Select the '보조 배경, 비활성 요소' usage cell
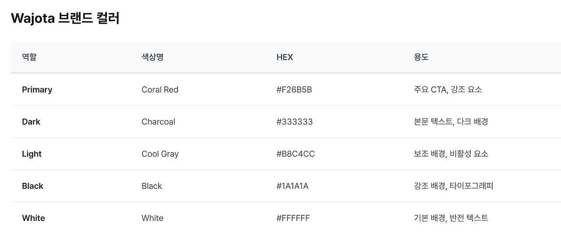 [451, 154]
